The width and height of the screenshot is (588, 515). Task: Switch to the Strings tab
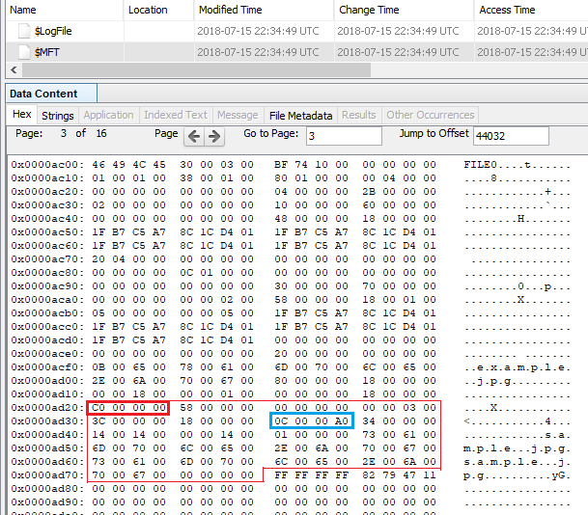[58, 116]
